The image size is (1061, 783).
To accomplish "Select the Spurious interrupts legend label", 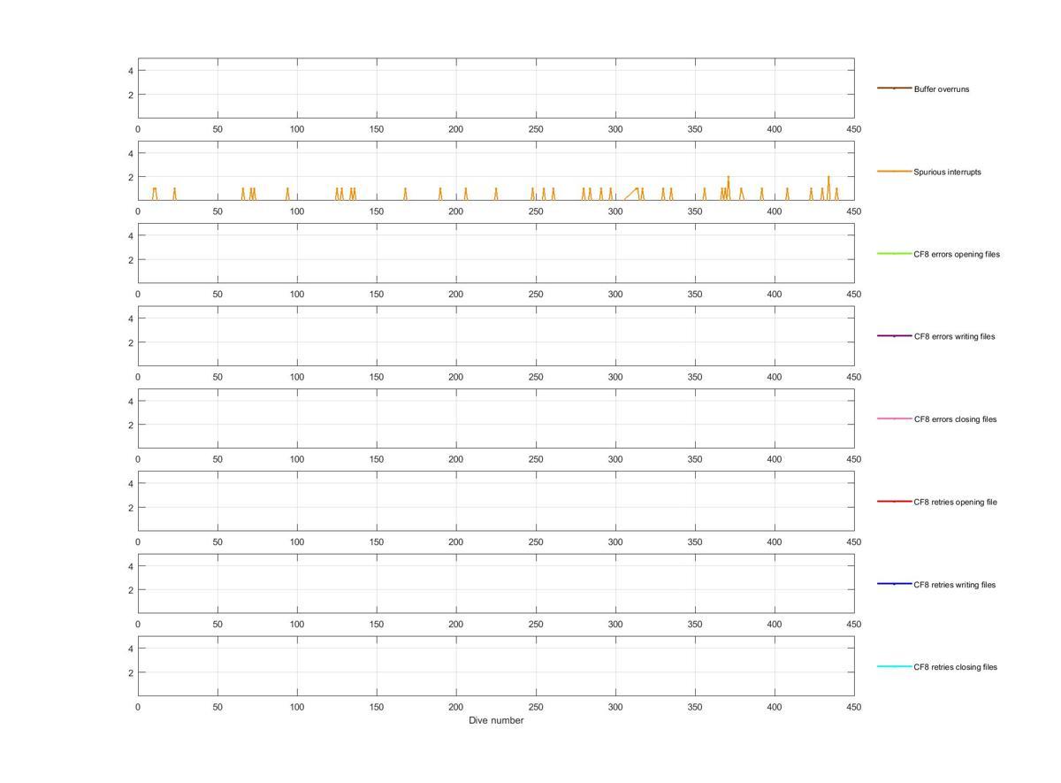I will click(x=947, y=172).
